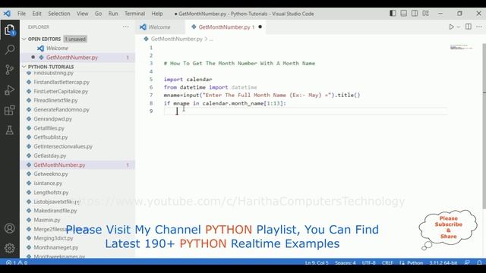Open Getlastday.py file
486x273 pixels.
[50, 155]
